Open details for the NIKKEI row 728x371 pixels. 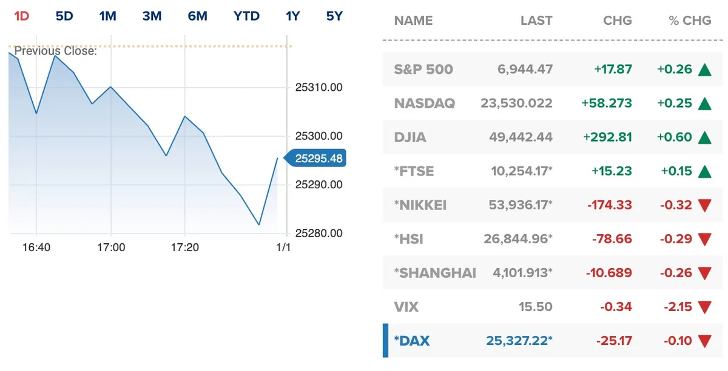pyautogui.click(x=546, y=205)
